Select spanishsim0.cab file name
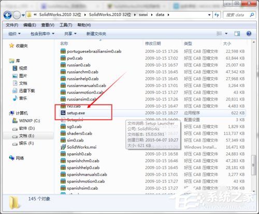Viewport: 259px width, 214px height. pyautogui.click(x=82, y=188)
